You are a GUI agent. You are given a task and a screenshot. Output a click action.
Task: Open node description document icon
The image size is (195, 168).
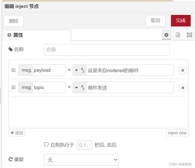point(178,35)
